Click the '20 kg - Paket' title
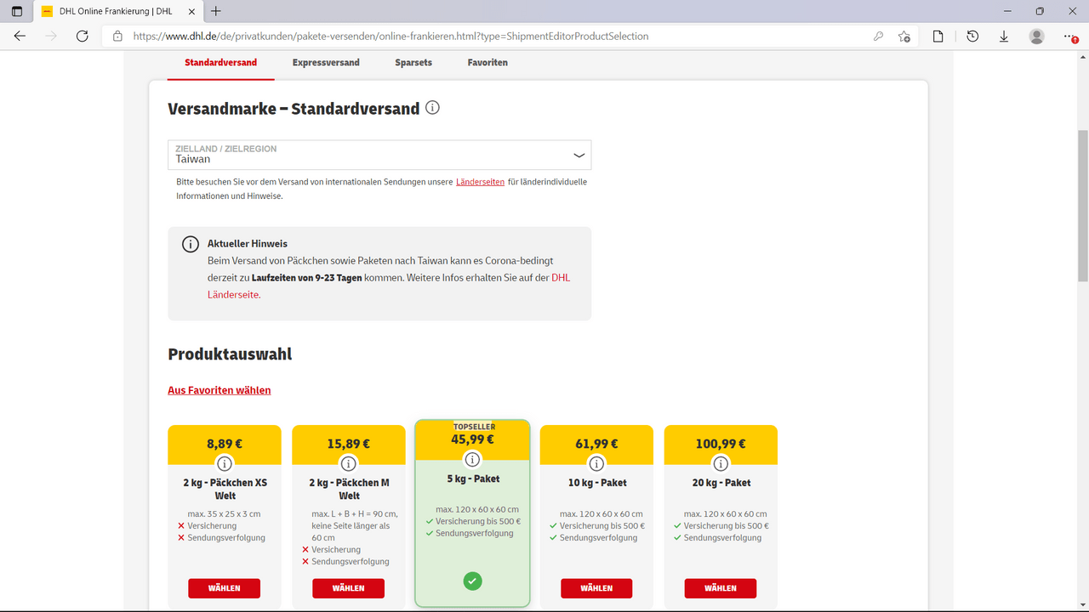Image resolution: width=1089 pixels, height=612 pixels. click(721, 483)
